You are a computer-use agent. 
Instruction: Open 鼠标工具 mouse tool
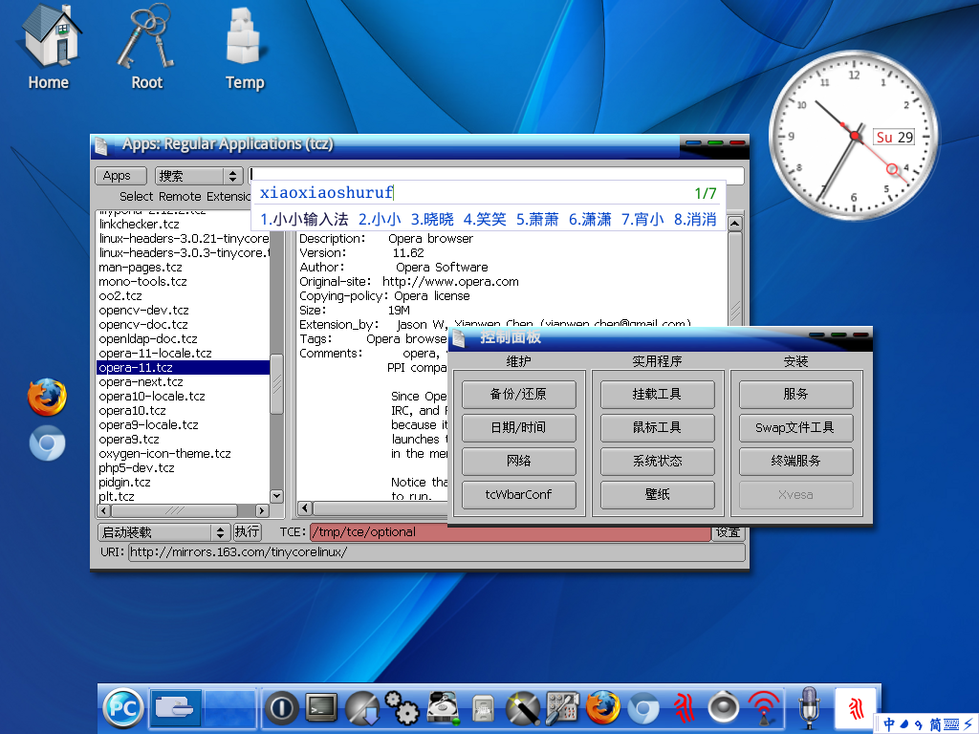click(x=657, y=427)
